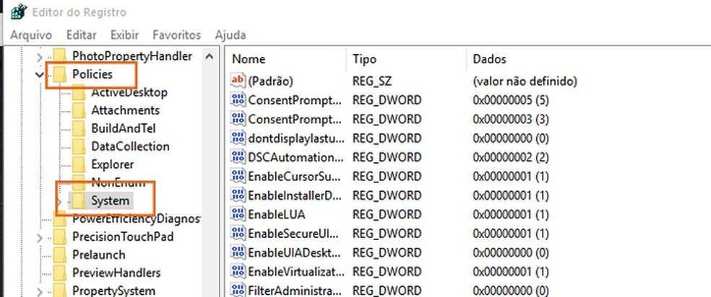The image size is (711, 297).
Task: Click the Attachments folder icon
Action: pyautogui.click(x=79, y=110)
